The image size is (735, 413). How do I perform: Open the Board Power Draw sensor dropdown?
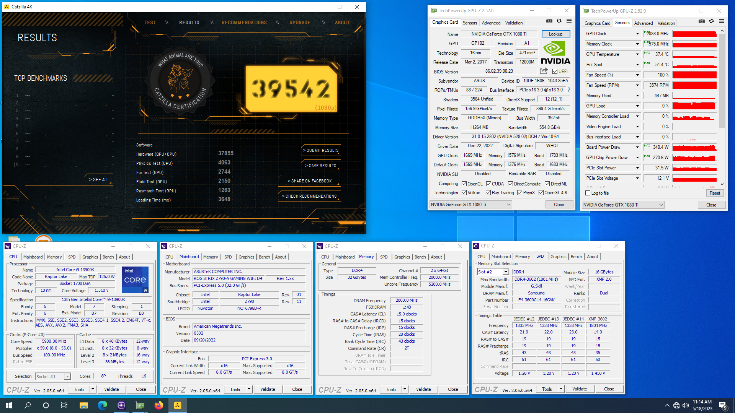637,147
